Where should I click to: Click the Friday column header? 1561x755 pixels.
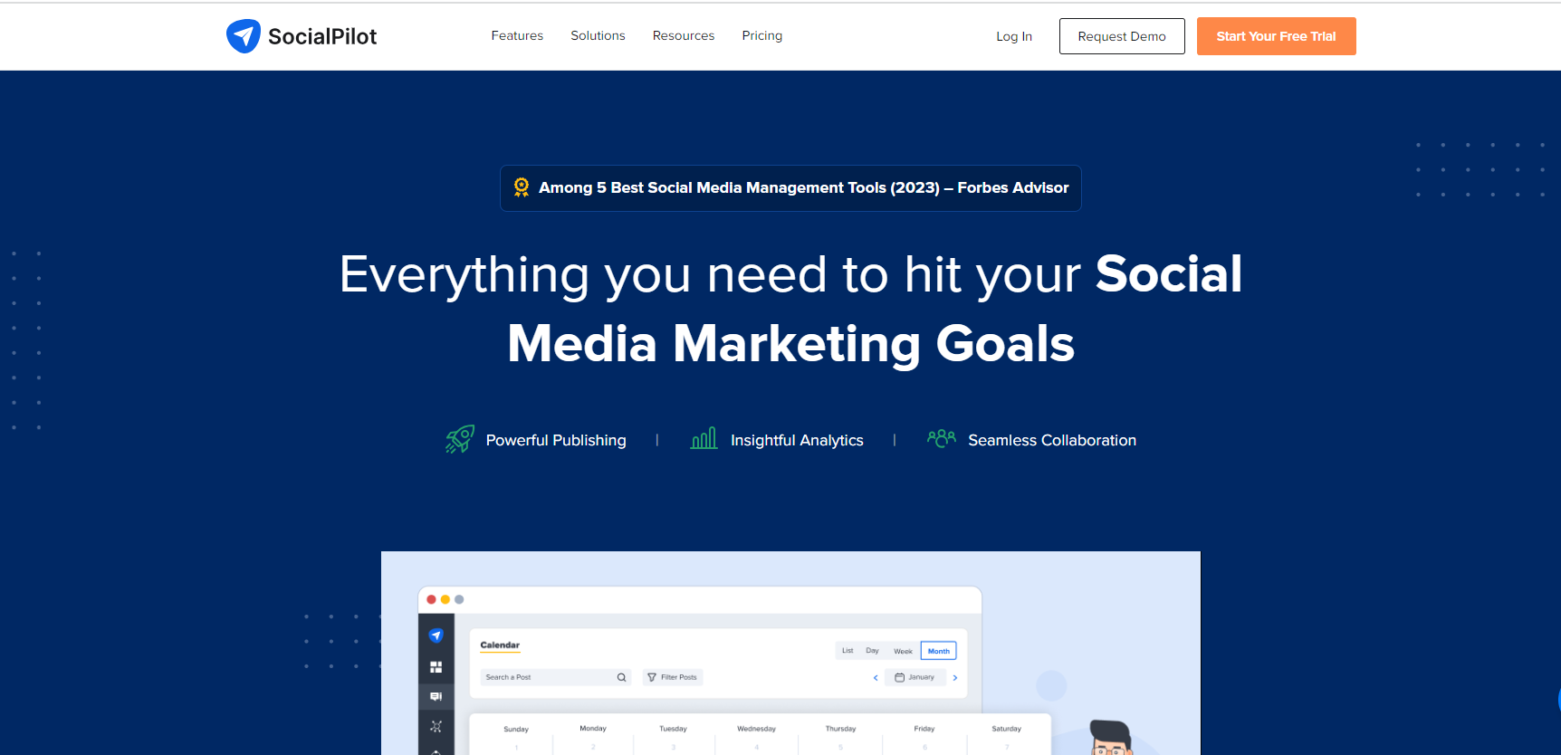(x=924, y=728)
